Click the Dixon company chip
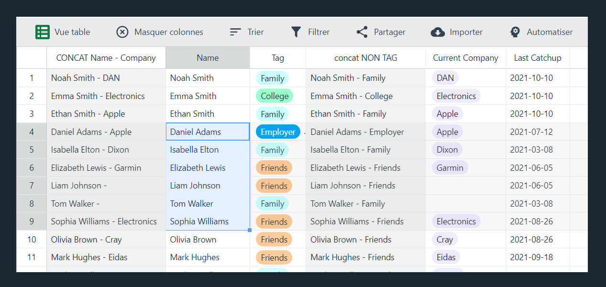Viewport: 606px width, 287px height. point(447,150)
